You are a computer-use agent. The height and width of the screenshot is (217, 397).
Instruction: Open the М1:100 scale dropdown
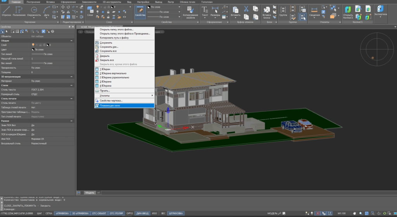point(342,213)
